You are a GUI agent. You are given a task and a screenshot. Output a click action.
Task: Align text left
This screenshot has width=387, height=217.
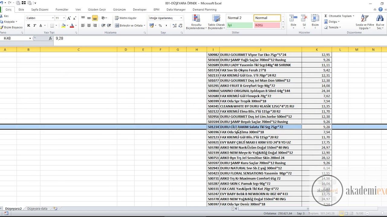83,26
